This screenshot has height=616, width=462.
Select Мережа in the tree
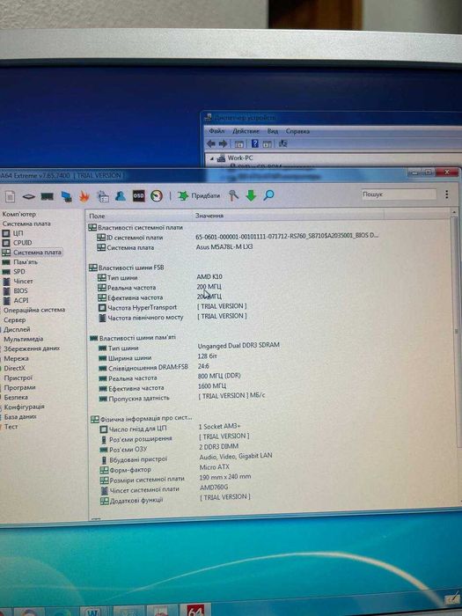[x=16, y=358]
